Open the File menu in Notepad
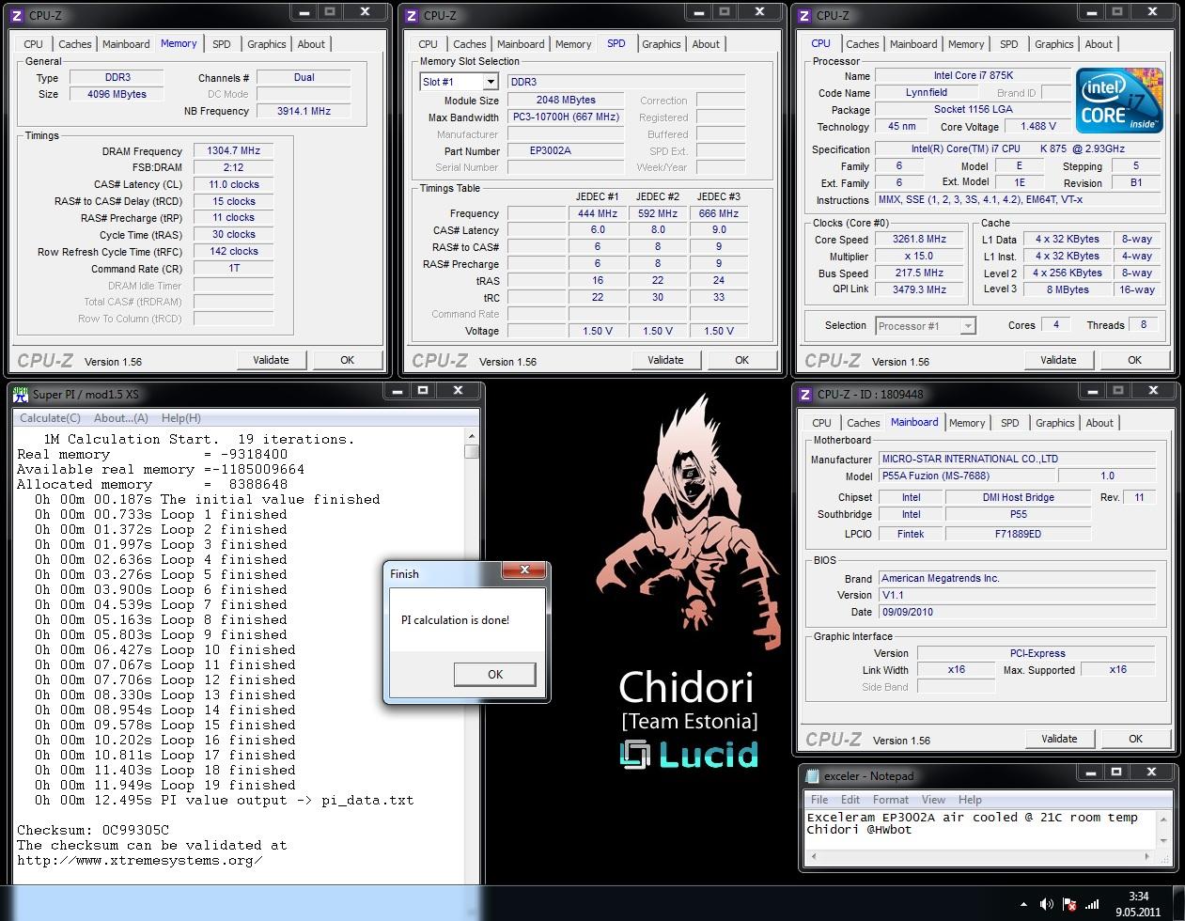 [819, 800]
